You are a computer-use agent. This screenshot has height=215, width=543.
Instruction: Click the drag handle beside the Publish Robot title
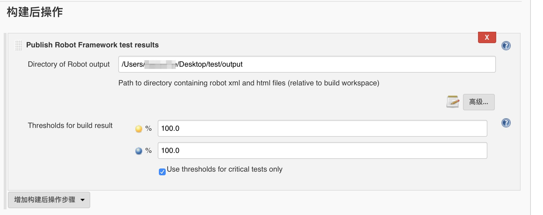tap(18, 45)
